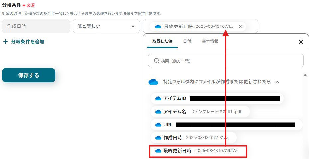Click the 保存する button
Viewport: 309px width, 159px height.
pyautogui.click(x=29, y=75)
